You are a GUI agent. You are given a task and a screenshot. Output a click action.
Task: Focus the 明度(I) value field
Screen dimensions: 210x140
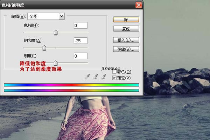(x=80, y=56)
